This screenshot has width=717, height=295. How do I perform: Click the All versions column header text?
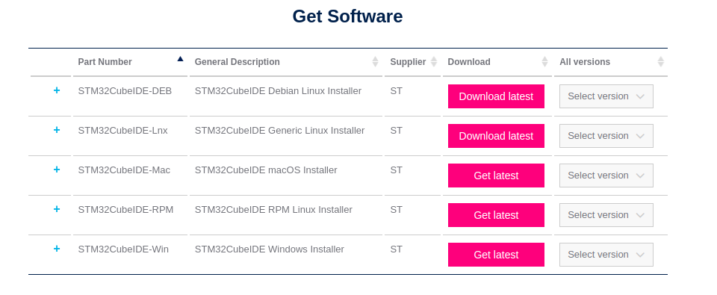point(585,62)
